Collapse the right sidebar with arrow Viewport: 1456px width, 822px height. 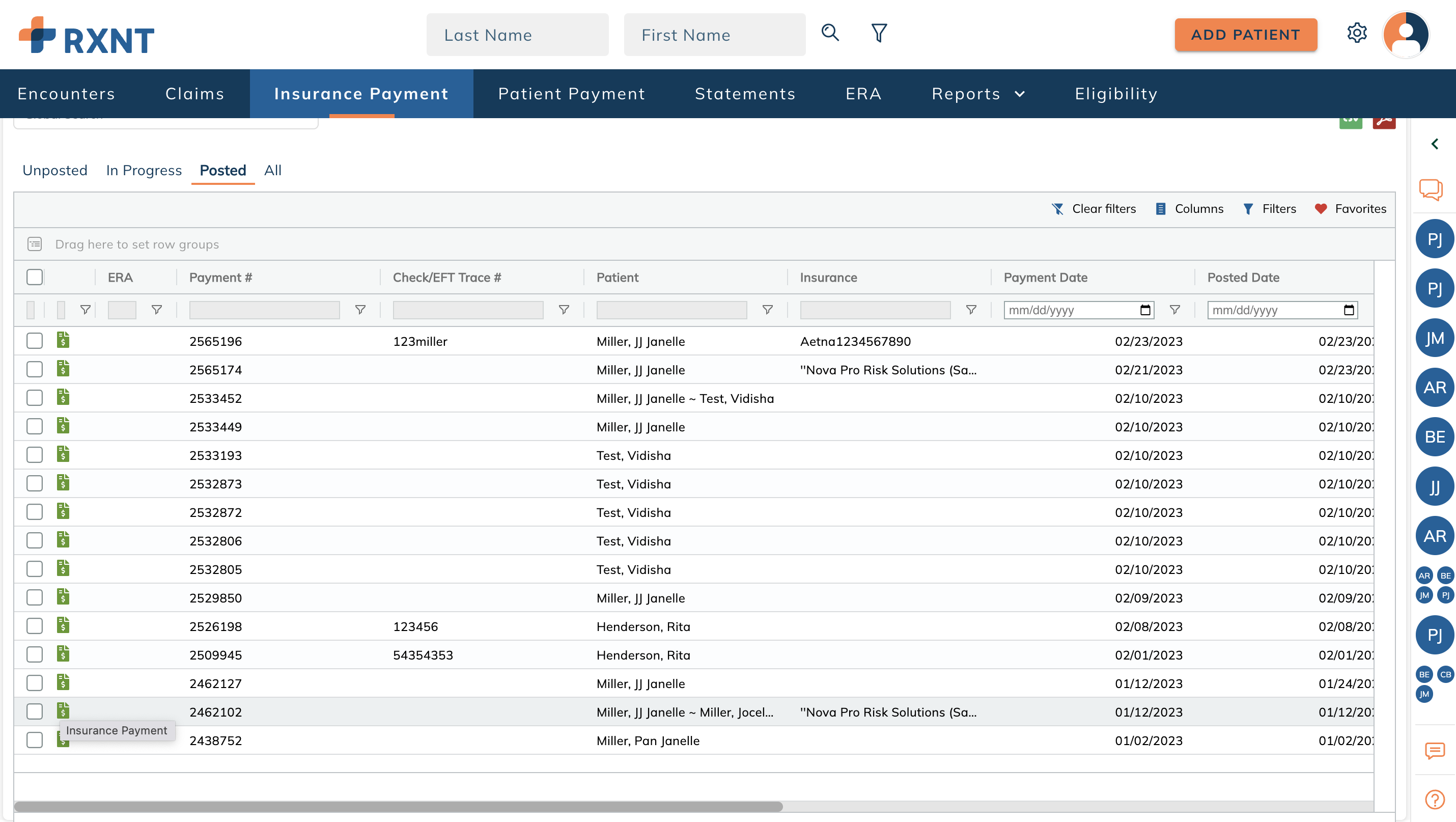point(1435,144)
